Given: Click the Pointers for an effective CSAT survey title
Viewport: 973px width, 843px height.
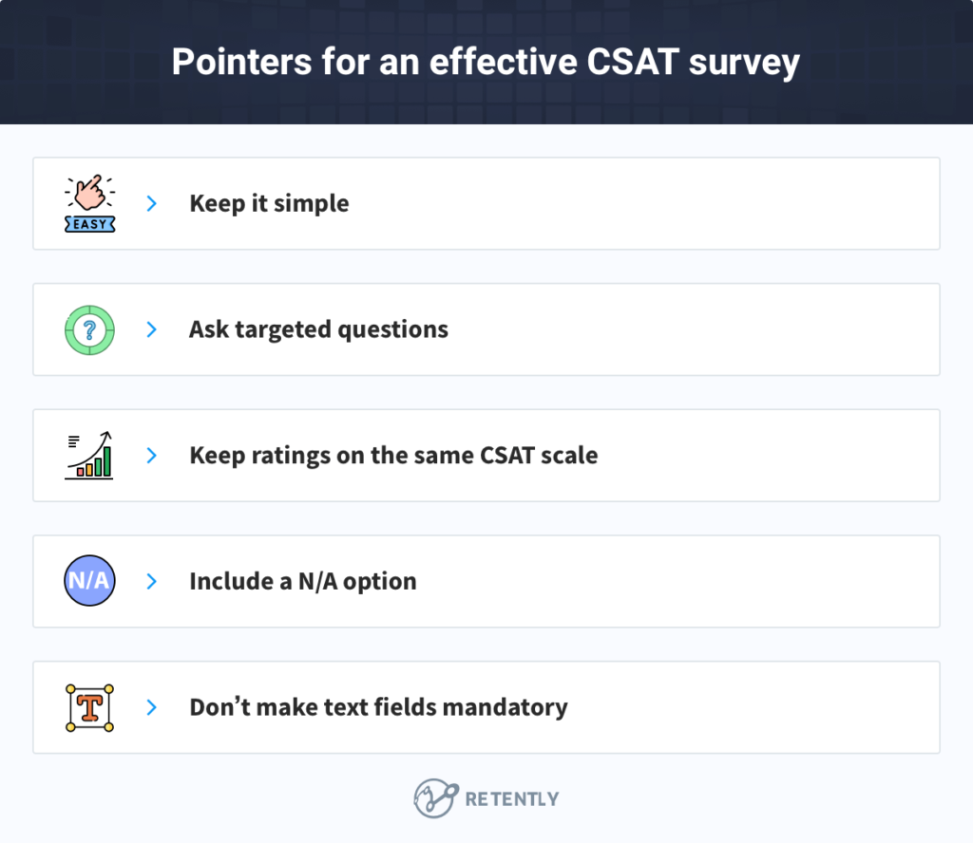Looking at the screenshot, I should coord(486,63).
